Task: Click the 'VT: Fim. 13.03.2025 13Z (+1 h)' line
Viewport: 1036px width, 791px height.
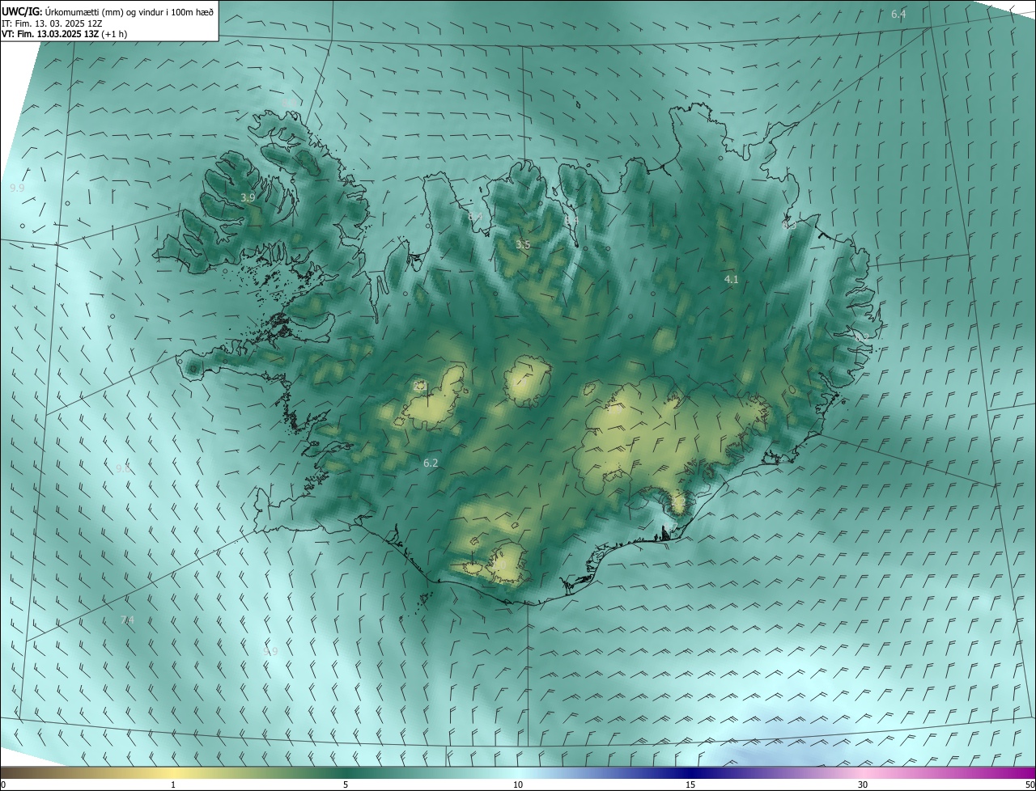Action: tap(64, 34)
